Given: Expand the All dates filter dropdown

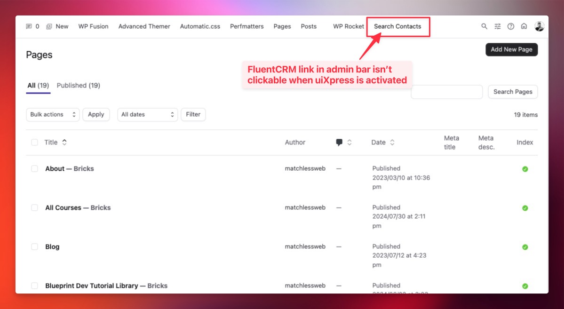Looking at the screenshot, I should point(147,114).
